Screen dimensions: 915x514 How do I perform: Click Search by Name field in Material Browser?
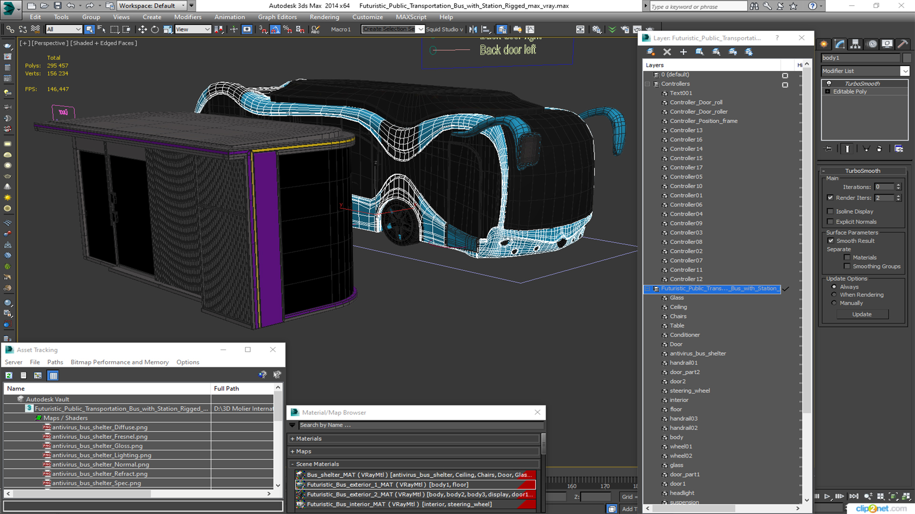pyautogui.click(x=421, y=425)
